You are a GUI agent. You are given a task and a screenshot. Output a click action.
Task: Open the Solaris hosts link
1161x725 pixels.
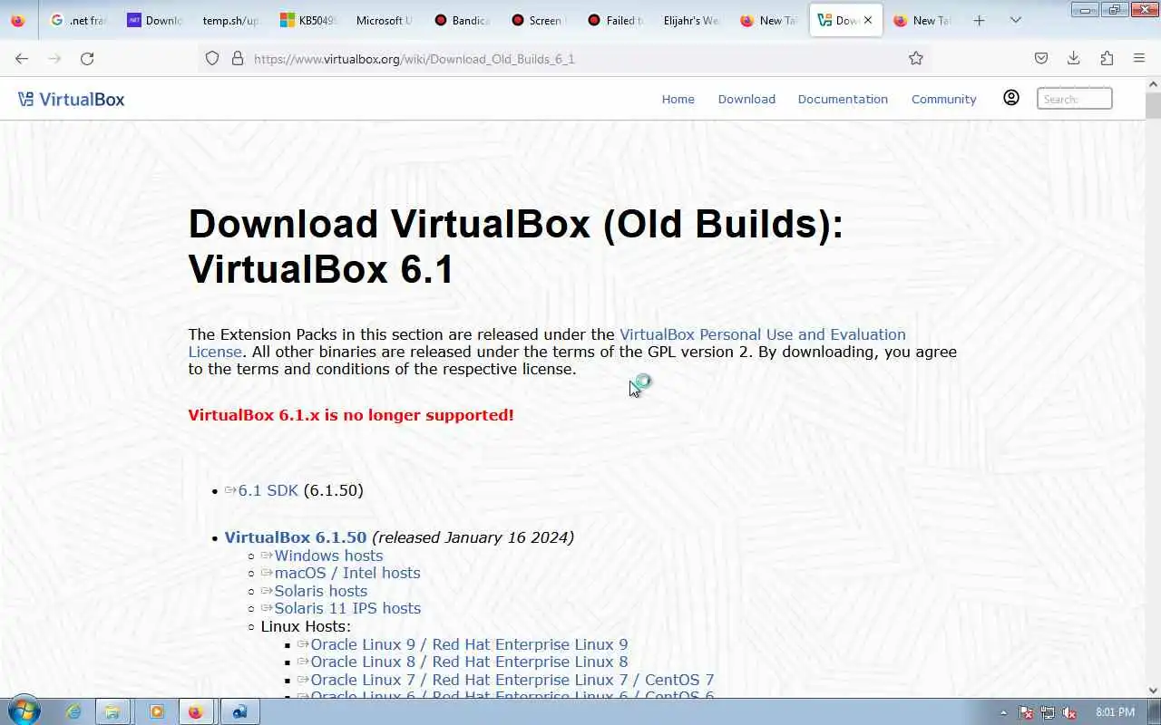point(321,591)
